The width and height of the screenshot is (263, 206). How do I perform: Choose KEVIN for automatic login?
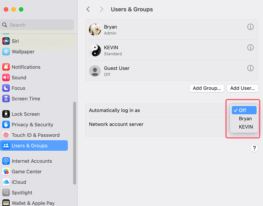[246, 127]
